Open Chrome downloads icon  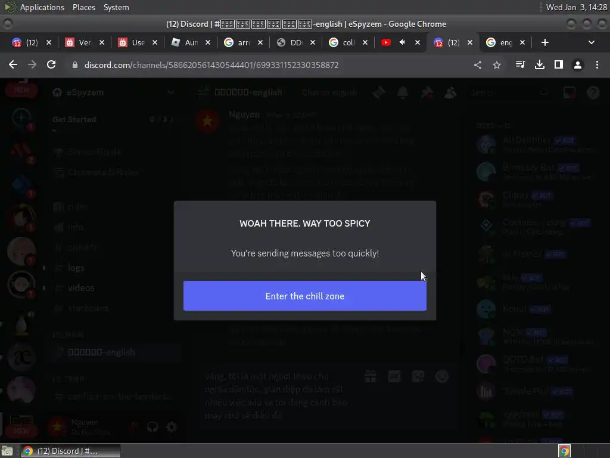pyautogui.click(x=540, y=64)
